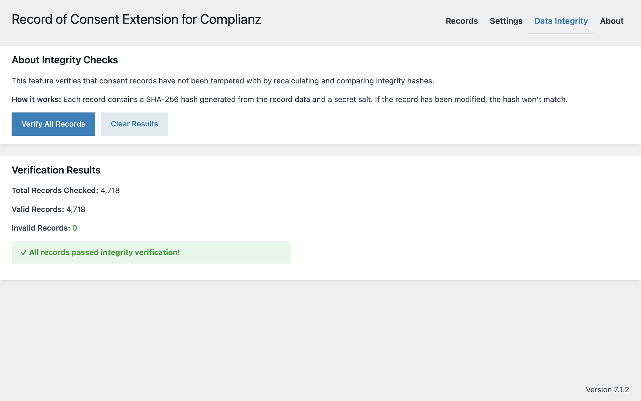641x401 pixels.
Task: Open the Records tab
Action: (x=462, y=21)
